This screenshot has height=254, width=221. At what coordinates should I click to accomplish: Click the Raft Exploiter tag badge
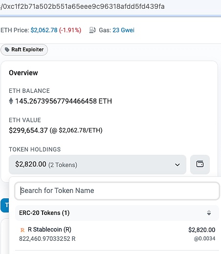coord(24,50)
